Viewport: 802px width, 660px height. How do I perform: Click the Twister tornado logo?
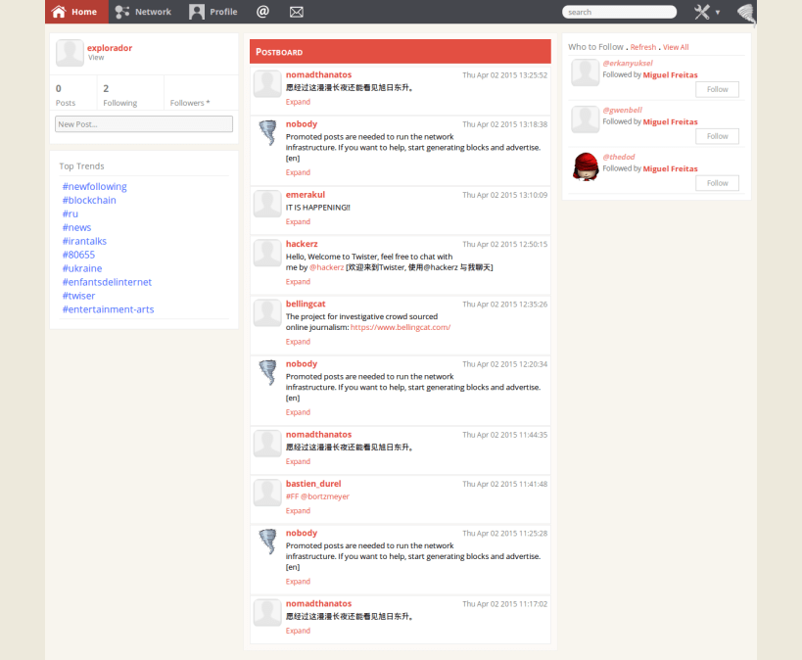coord(746,14)
